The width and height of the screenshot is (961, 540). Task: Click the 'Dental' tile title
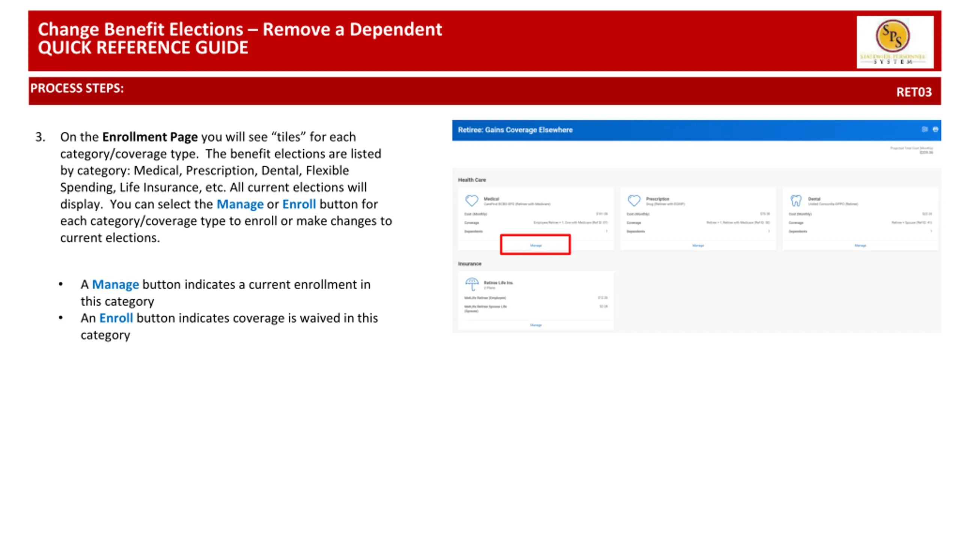click(814, 199)
